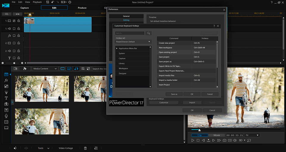Toggle audio filter in media library
286x152 pixels.
tap(76, 69)
